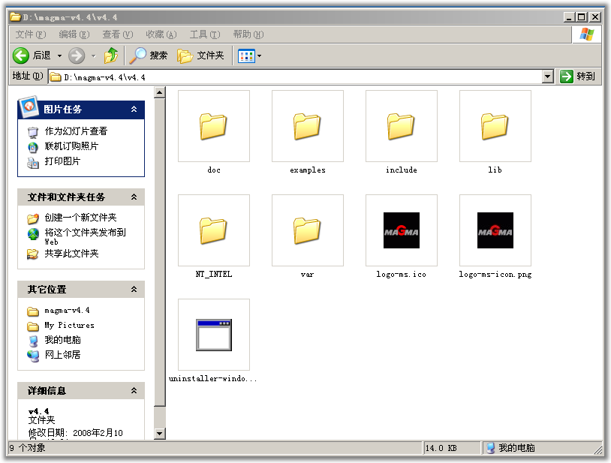The width and height of the screenshot is (611, 463).
Task: Click the '修改日期: 2008年2月10' details text
Action: pyautogui.click(x=75, y=433)
